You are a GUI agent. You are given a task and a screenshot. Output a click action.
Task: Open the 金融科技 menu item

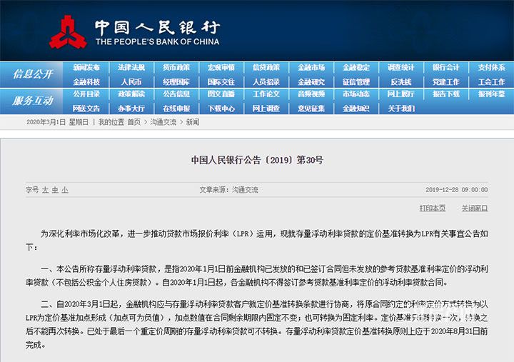pos(86,81)
